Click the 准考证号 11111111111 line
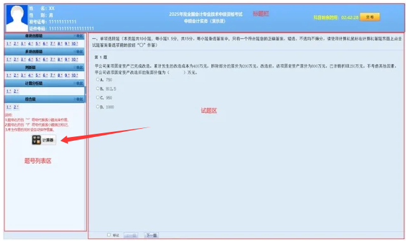 point(53,22)
